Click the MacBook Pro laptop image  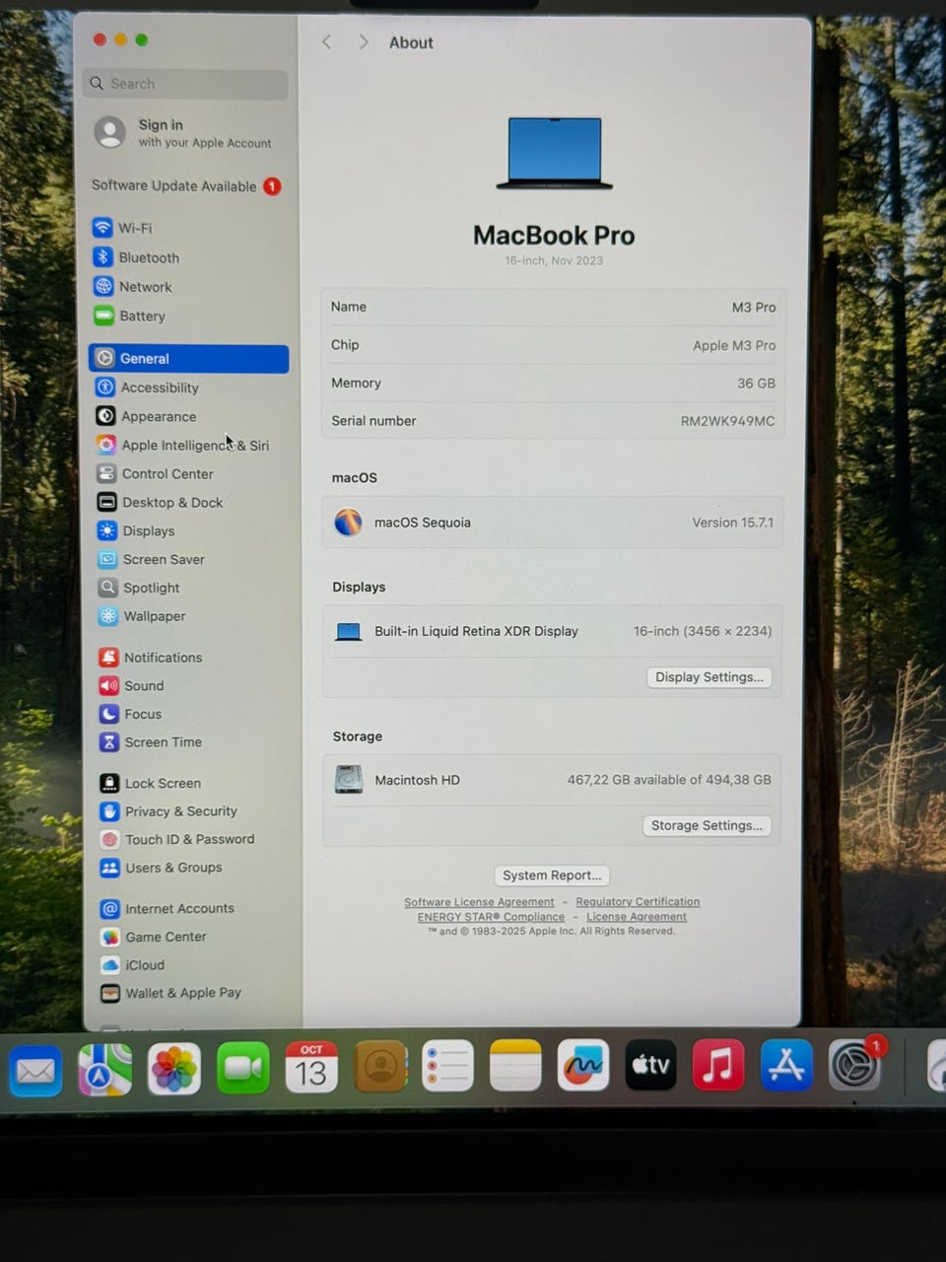(x=555, y=154)
